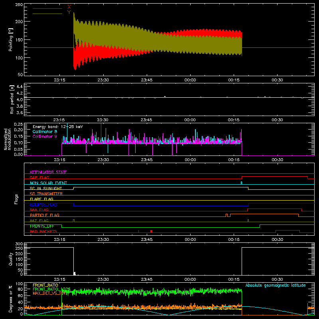Screen dimensions: 319x319
Task: Select "Energy band: 12-25 keV" annotation
Action: pos(58,127)
